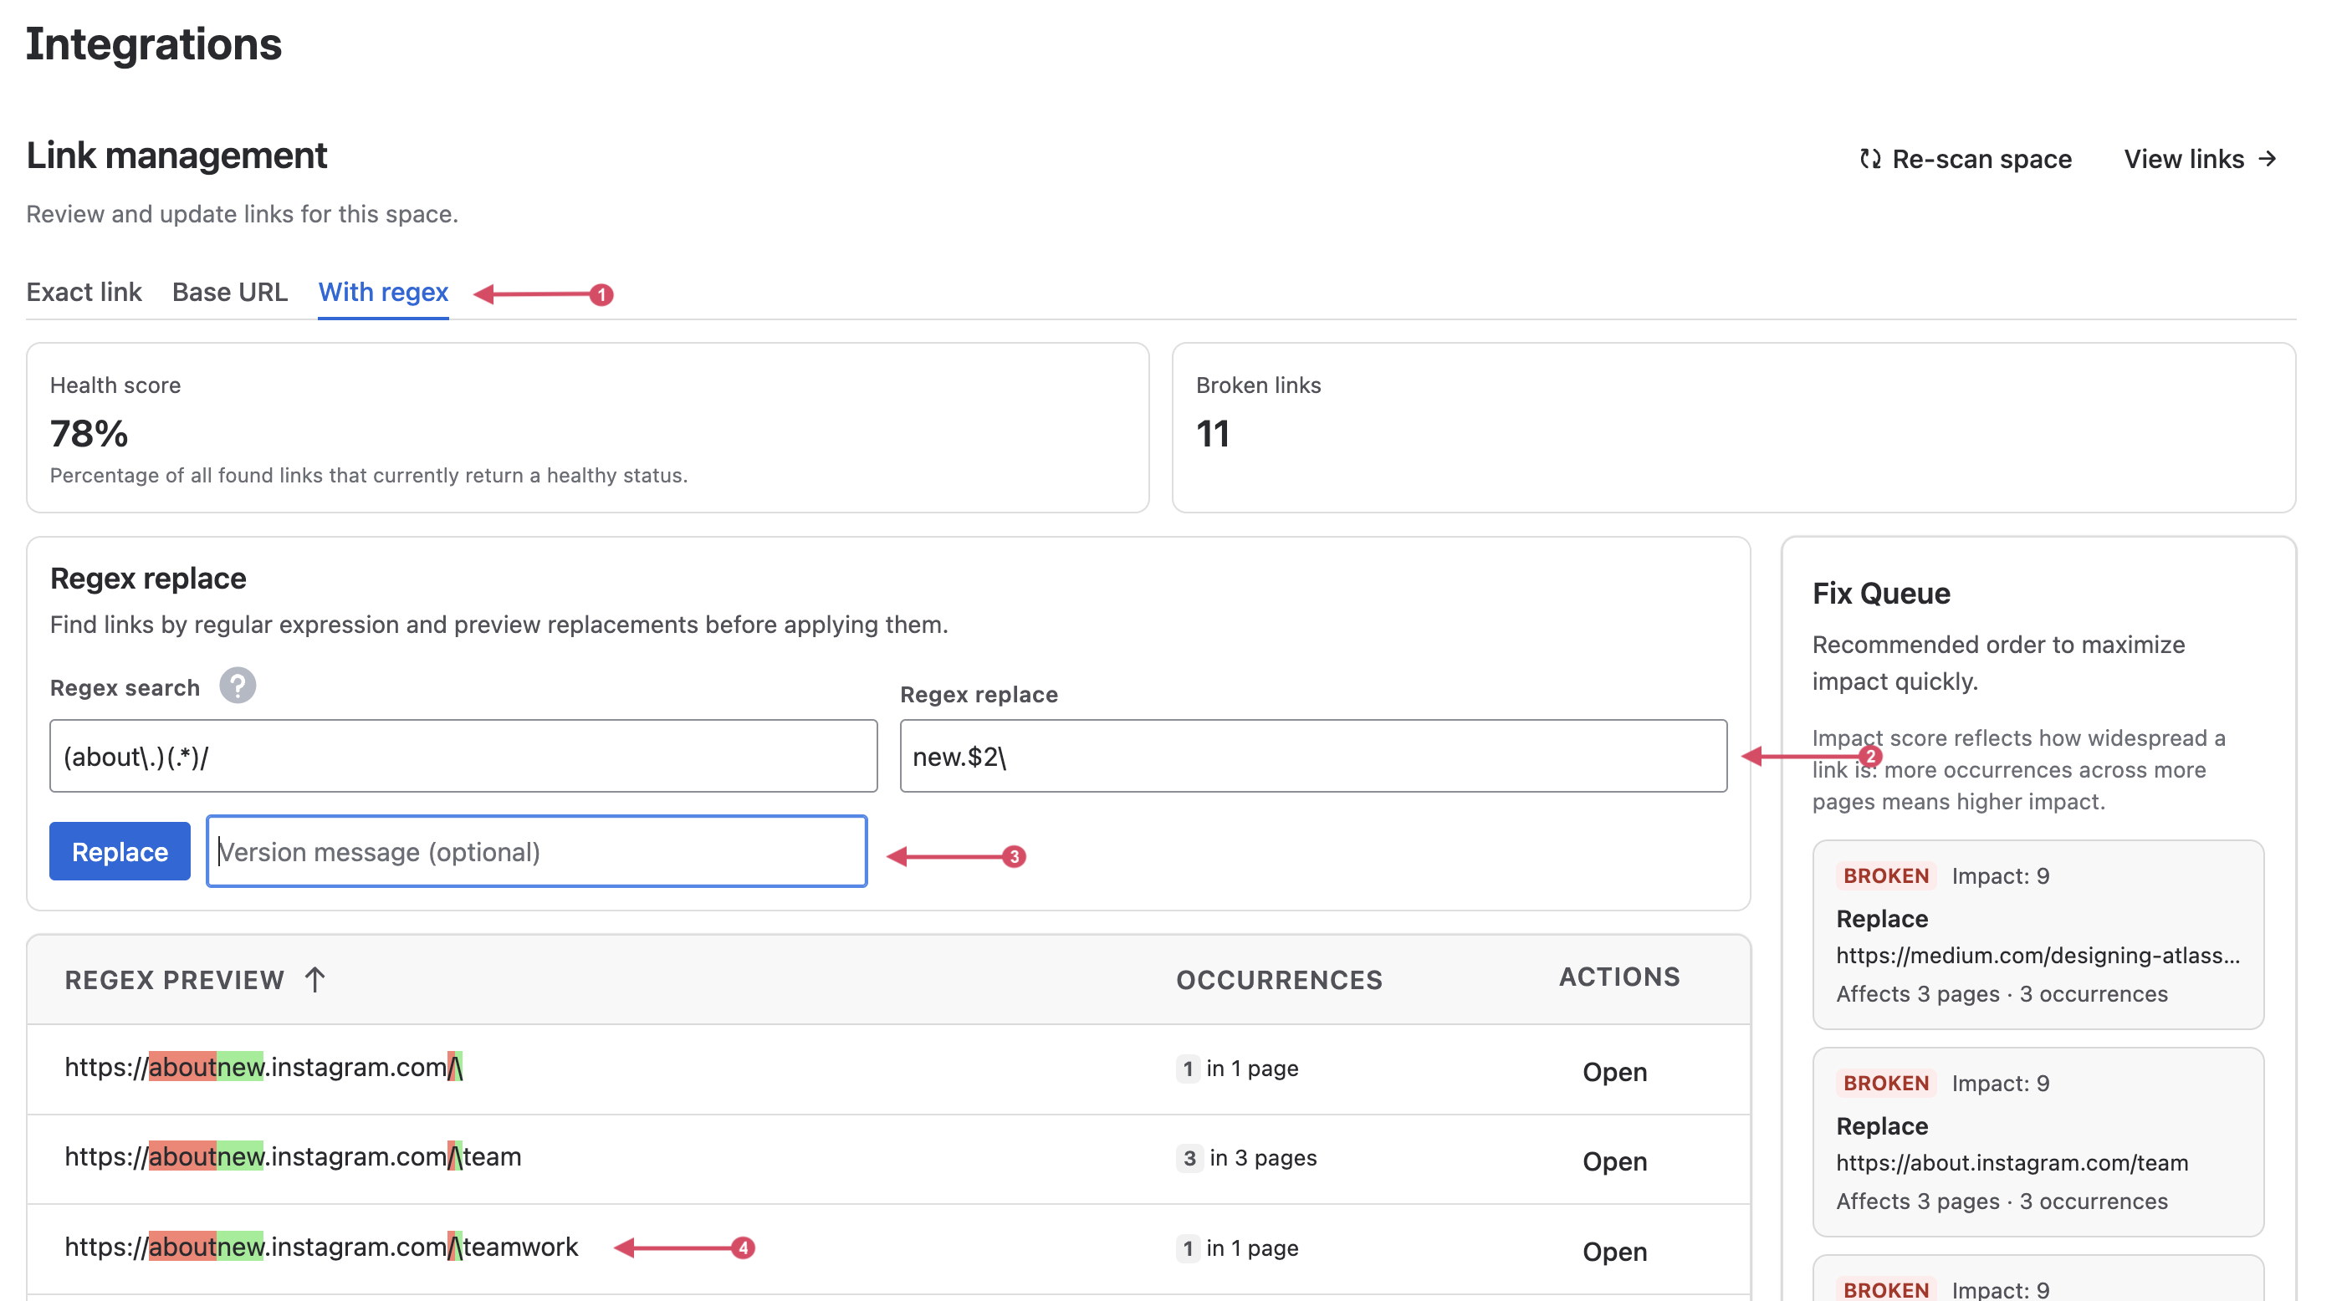Click the Re-scan space refresh icon
Image resolution: width=2347 pixels, height=1301 pixels.
pos(1869,160)
